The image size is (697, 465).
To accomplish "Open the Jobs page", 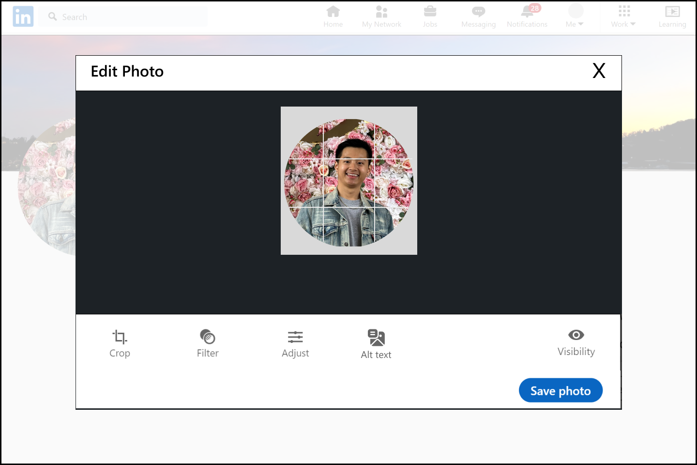I will tap(430, 17).
